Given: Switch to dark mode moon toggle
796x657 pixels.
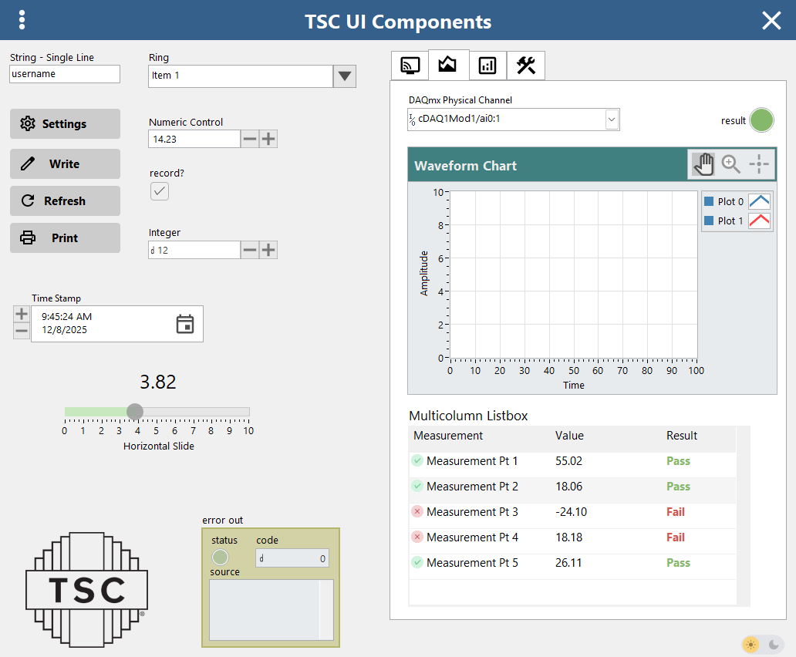Looking at the screenshot, I should tap(774, 644).
